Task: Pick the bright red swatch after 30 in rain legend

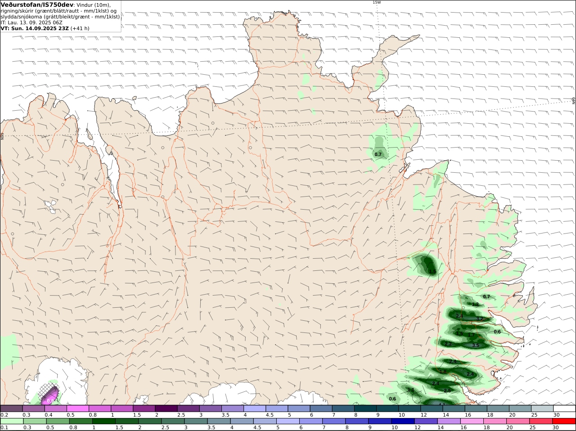Action: pyautogui.click(x=565, y=422)
